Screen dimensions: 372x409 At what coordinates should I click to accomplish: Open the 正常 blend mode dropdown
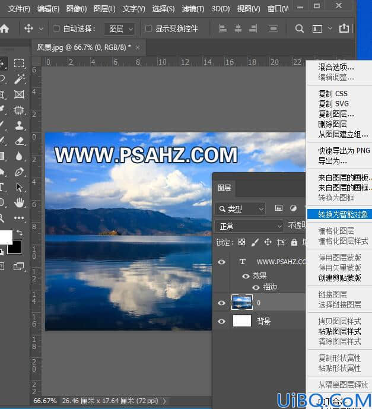pos(249,226)
